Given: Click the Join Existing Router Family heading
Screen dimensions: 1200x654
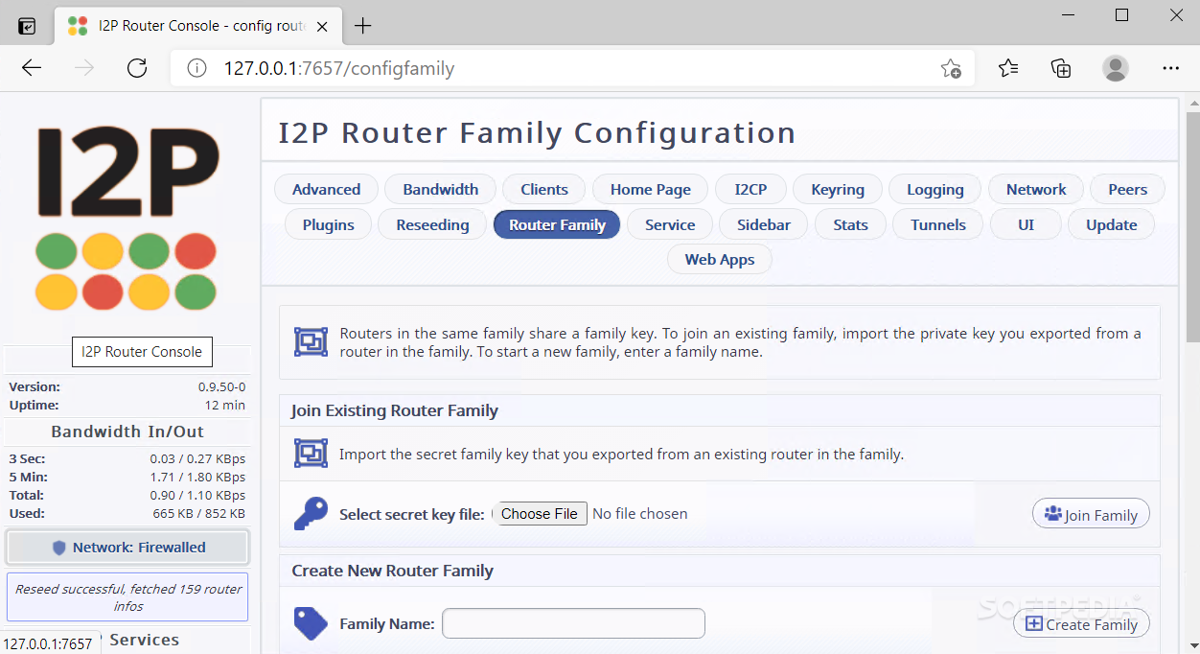Looking at the screenshot, I should click(x=395, y=410).
